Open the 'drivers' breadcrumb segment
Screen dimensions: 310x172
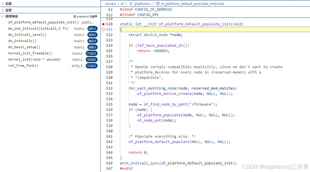point(110,4)
